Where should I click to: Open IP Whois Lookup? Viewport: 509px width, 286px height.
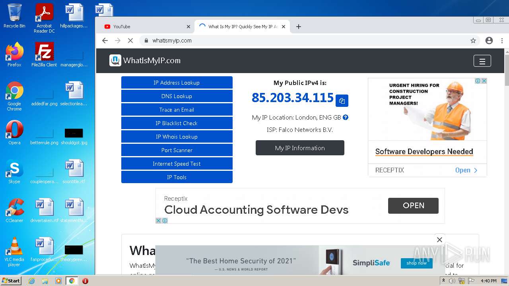(x=177, y=137)
